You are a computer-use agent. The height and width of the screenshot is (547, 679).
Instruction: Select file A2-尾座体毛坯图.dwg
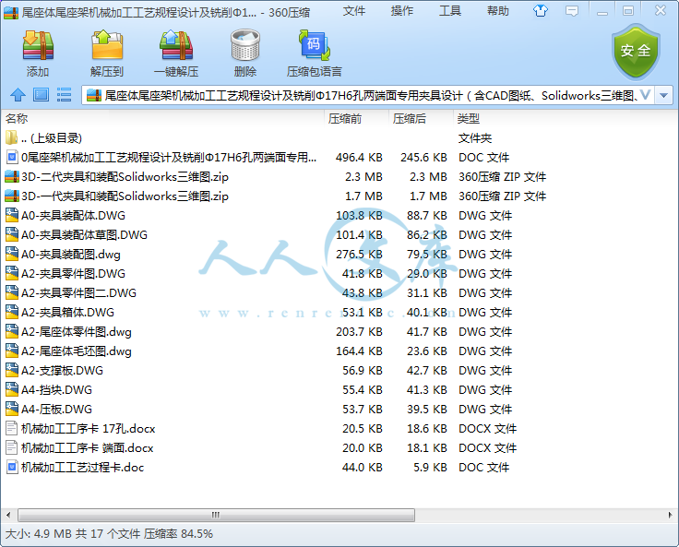click(77, 351)
